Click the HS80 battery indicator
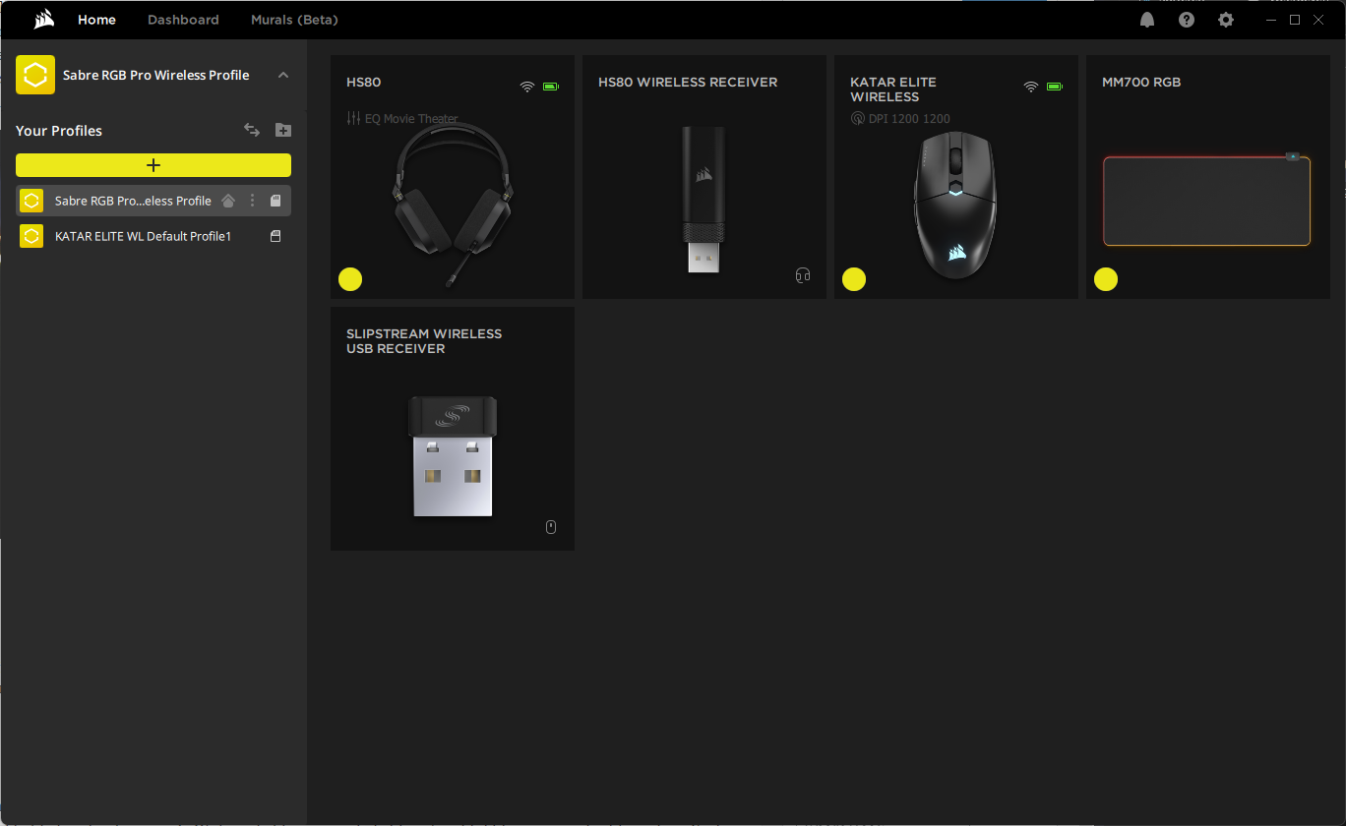This screenshot has width=1346, height=826. [x=551, y=87]
